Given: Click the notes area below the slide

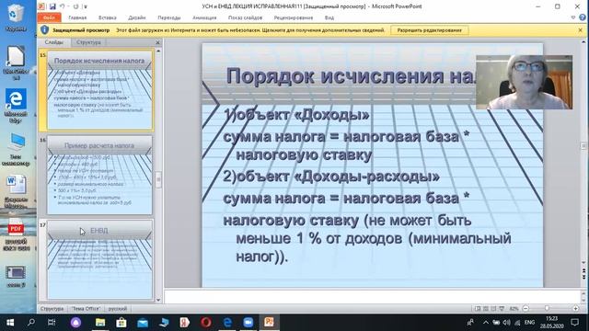Looking at the screenshot, I should point(372,296).
